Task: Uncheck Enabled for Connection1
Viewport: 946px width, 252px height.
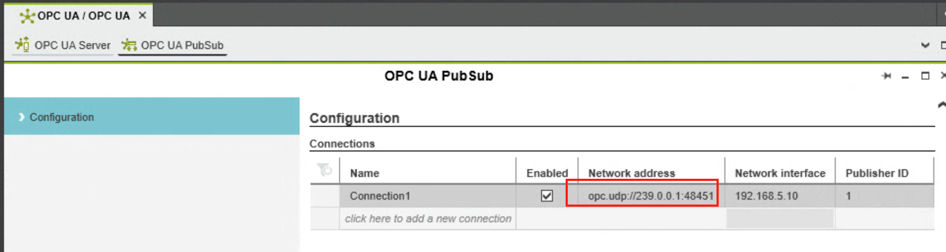Action: (x=547, y=195)
